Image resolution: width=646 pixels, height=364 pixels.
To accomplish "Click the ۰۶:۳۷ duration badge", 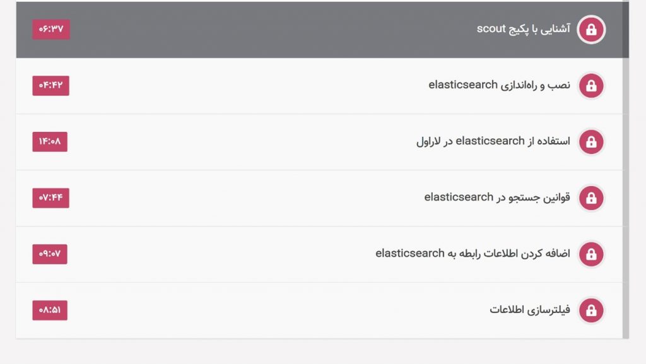I will pos(51,29).
